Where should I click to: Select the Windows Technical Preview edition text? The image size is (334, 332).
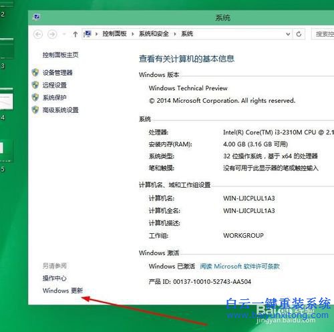tap(188, 88)
